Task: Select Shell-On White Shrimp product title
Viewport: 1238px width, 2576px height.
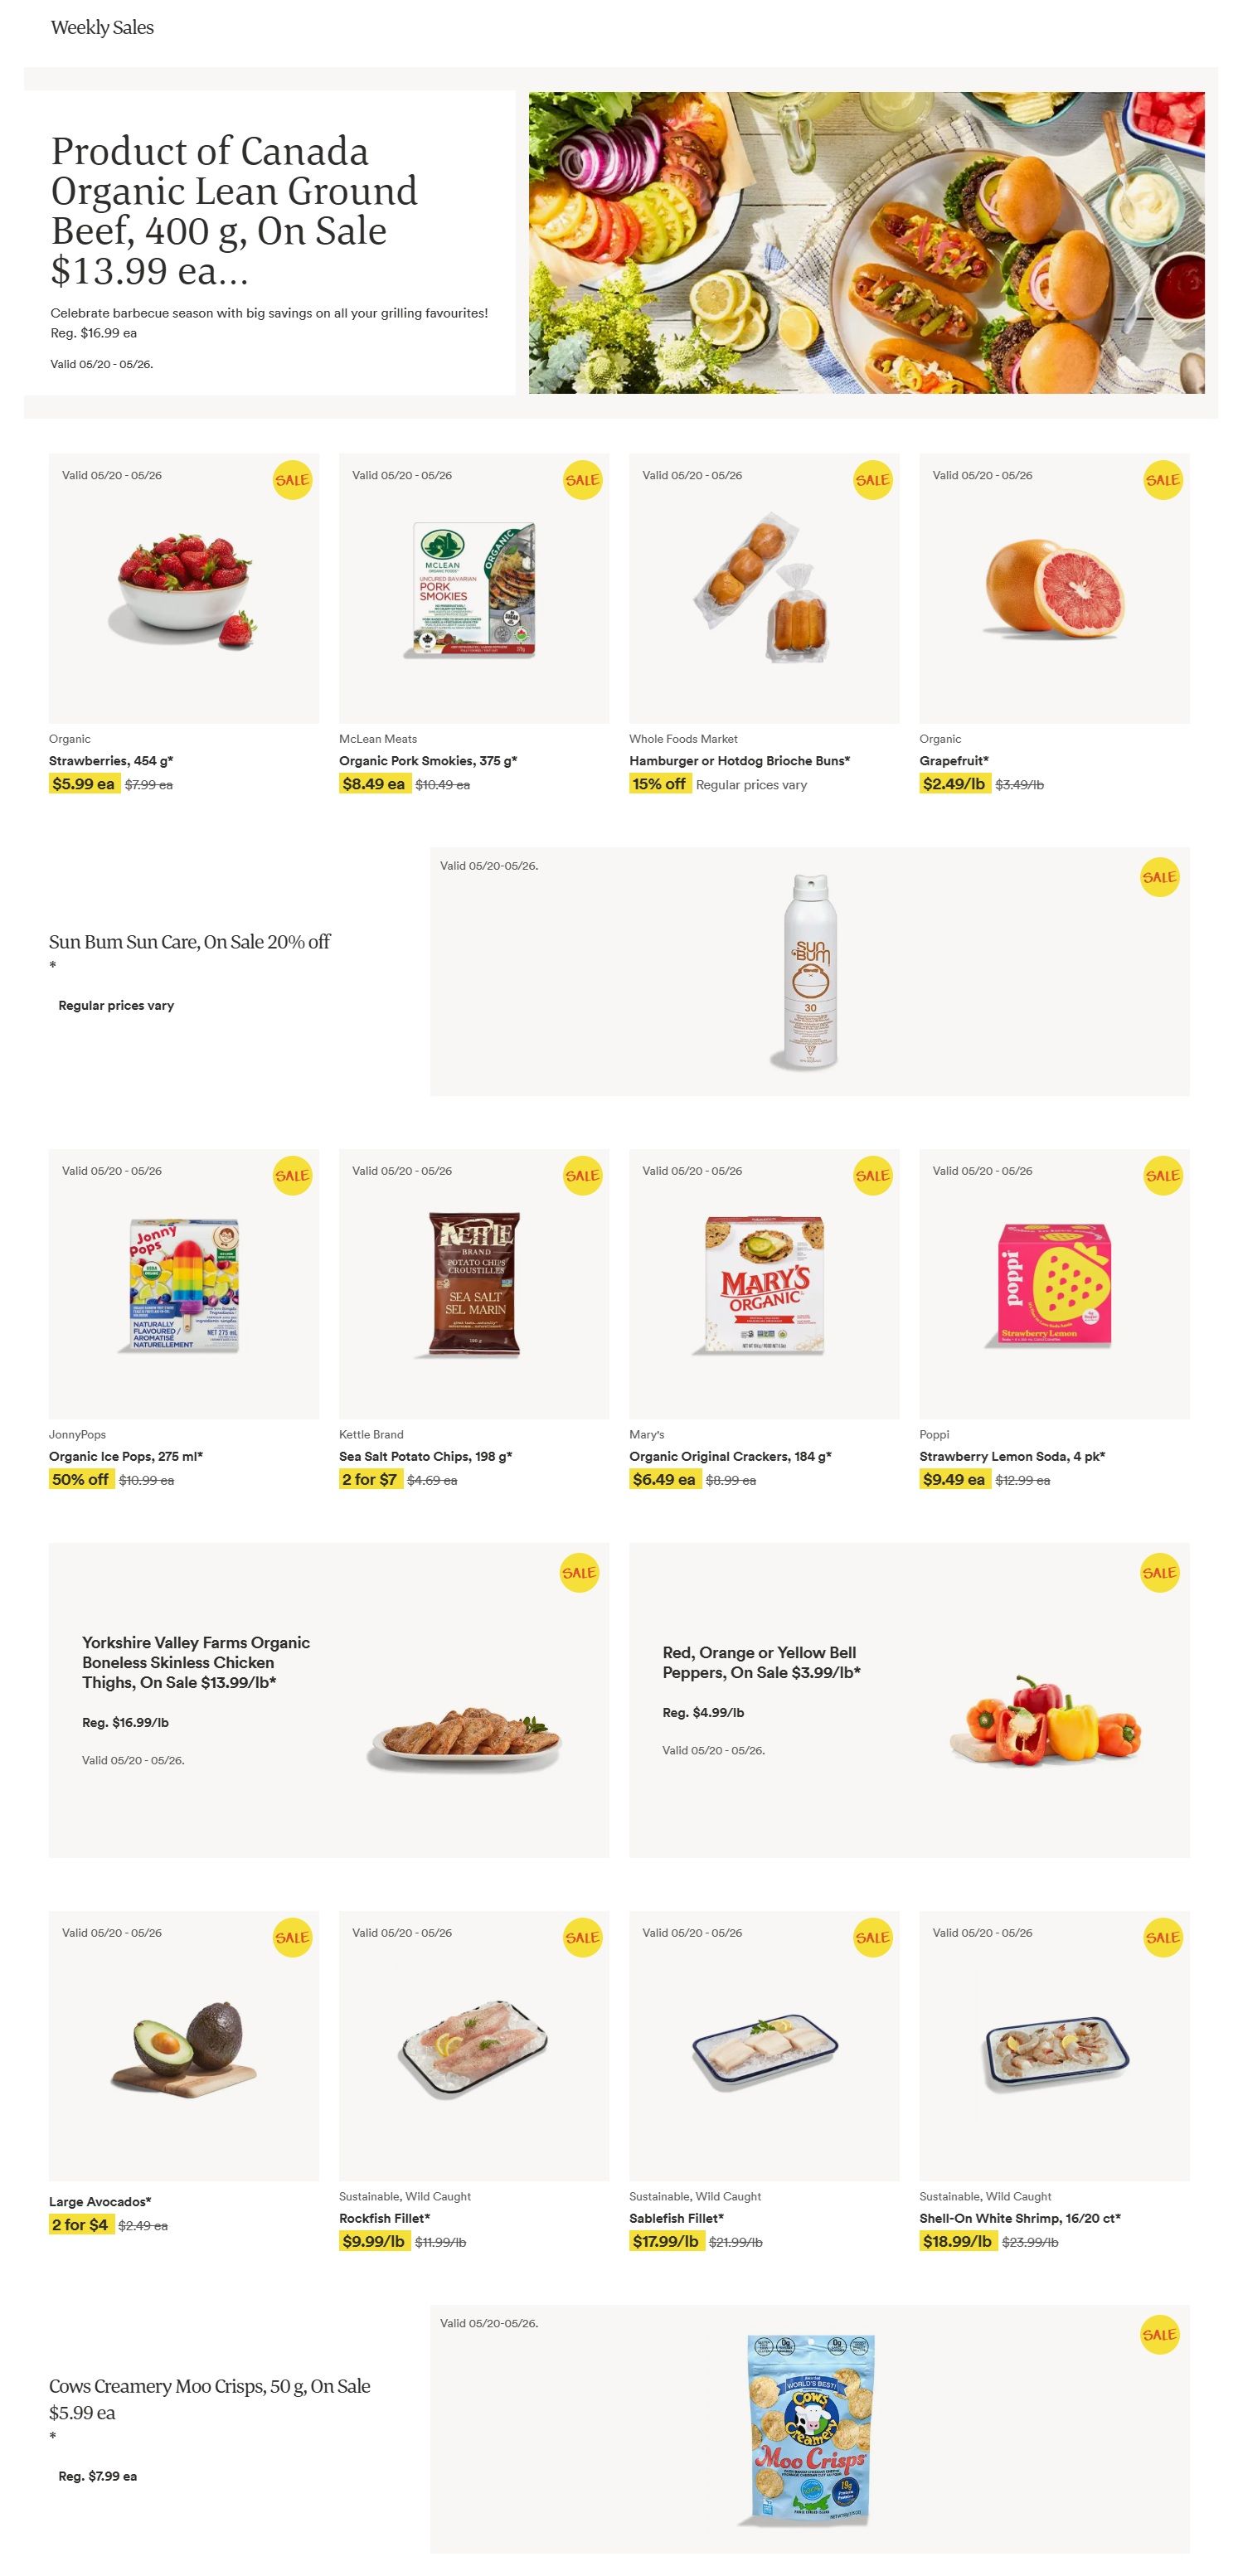Action: 1020,2219
